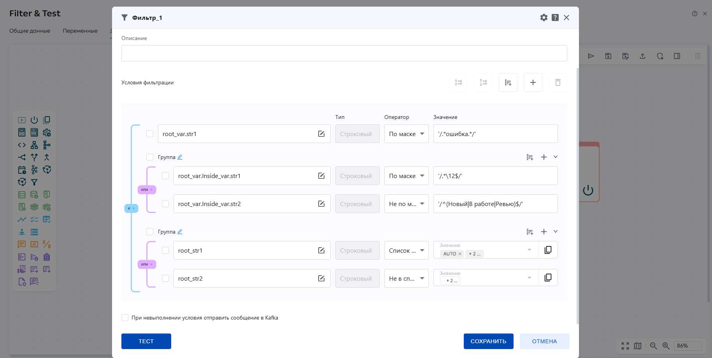The width and height of the screenshot is (712, 358).
Task: Check the second Группа checkbox
Action: 150,232
